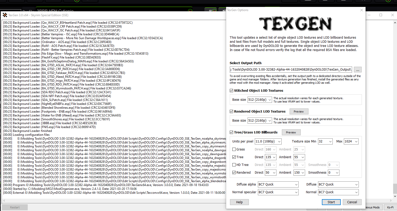Click Preview for Rendered Object LOD Textures
This screenshot has width=397, height=211.
coord(299,112)
